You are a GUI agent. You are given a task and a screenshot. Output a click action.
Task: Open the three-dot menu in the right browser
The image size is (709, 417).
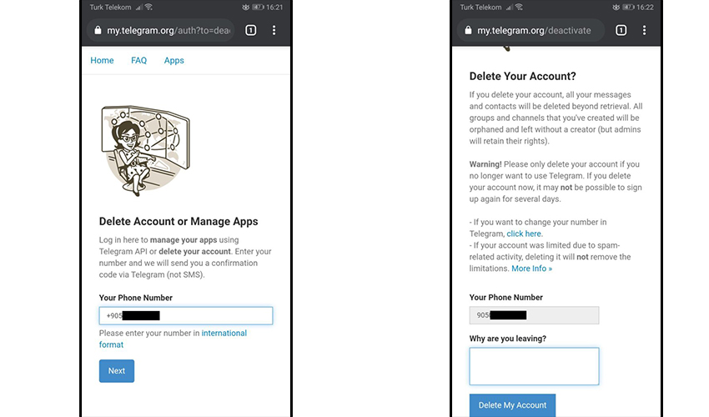(x=644, y=31)
